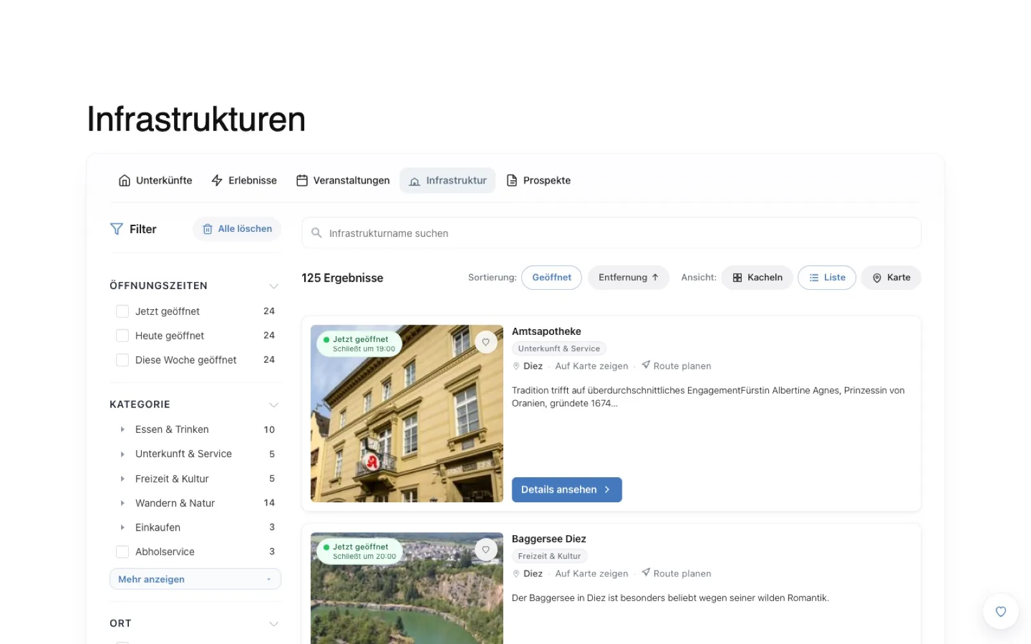The height and width of the screenshot is (644, 1031).
Task: Click the location pin icon beside Diez on Baggersee Diez
Action: coord(516,574)
